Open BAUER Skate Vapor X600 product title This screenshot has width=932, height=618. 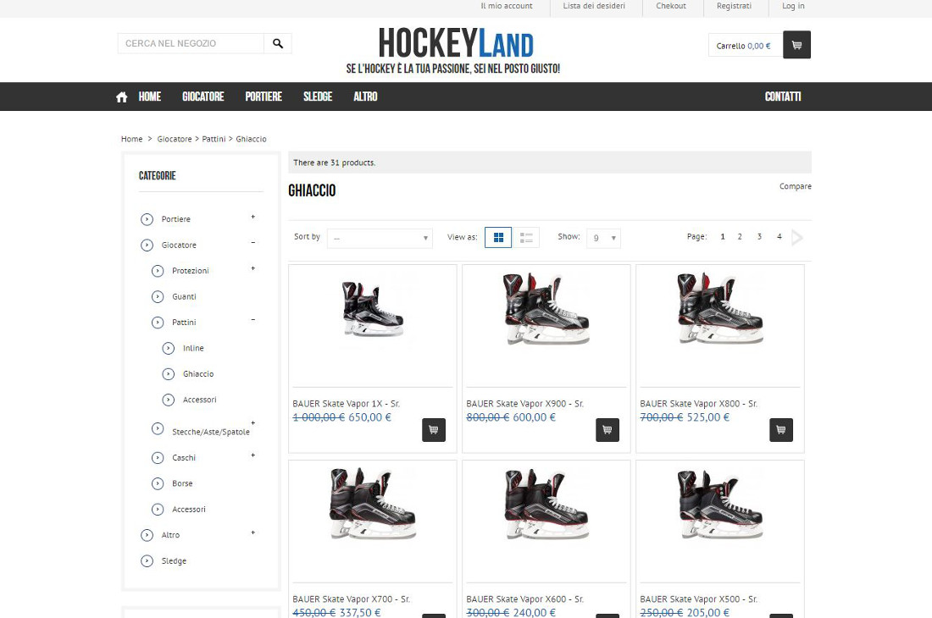[x=524, y=599]
